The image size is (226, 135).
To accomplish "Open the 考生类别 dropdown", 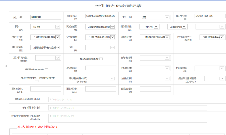I will (x=46, y=37).
